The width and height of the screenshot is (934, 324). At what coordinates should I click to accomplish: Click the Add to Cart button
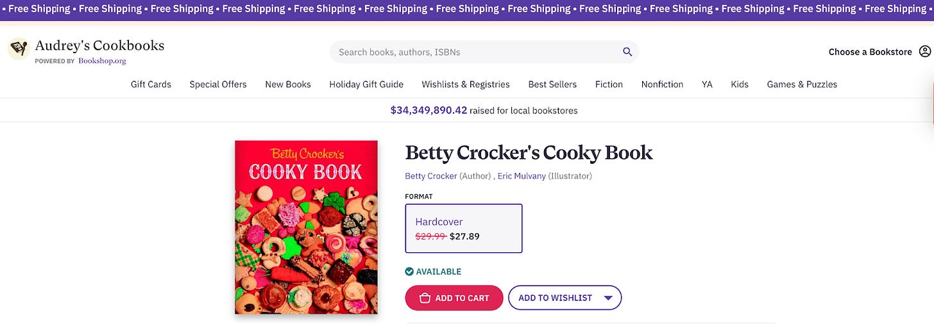(454, 298)
